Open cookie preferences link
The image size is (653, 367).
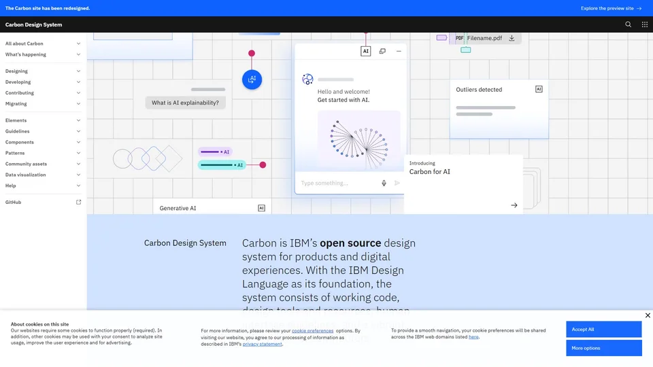click(x=312, y=331)
